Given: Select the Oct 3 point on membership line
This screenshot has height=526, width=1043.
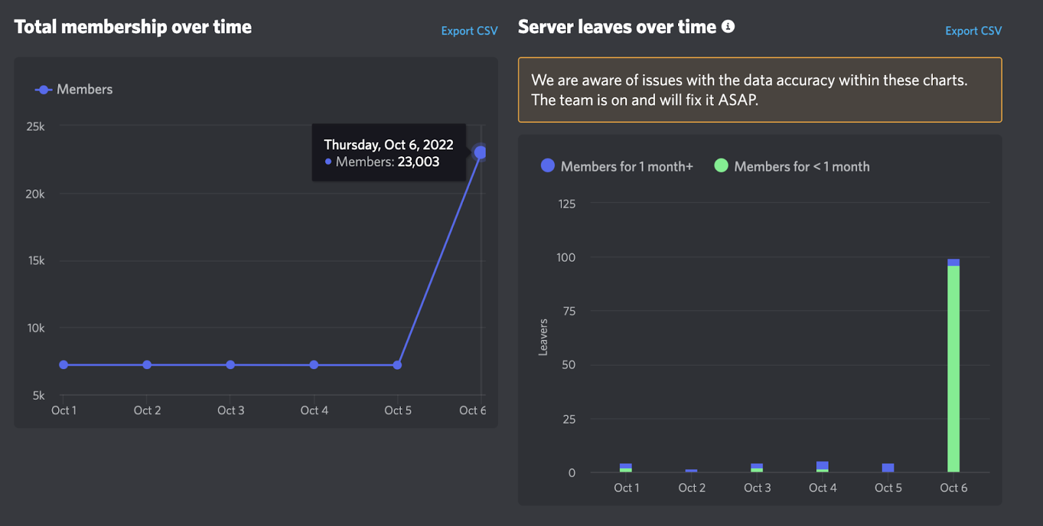Looking at the screenshot, I should (230, 365).
